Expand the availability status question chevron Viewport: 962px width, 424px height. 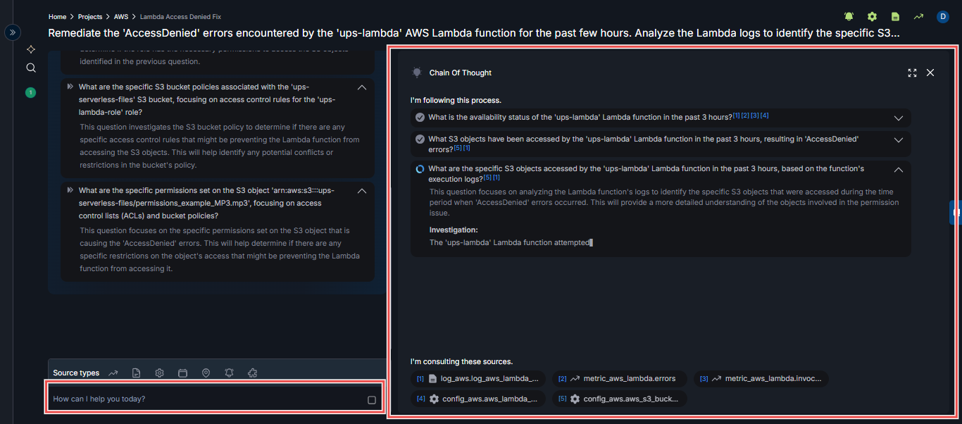pyautogui.click(x=898, y=118)
